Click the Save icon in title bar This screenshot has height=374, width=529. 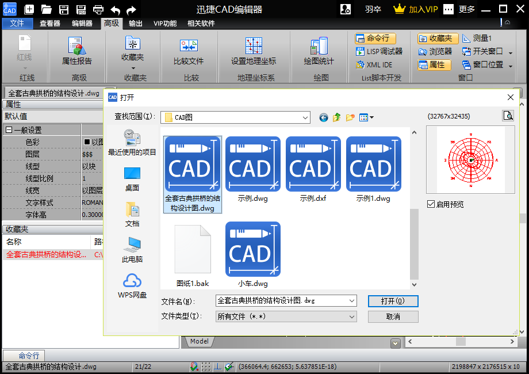(64, 9)
